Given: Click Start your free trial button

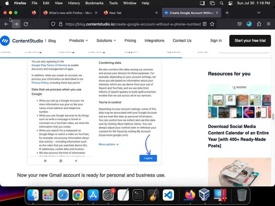Looking at the screenshot, I should (x=250, y=41).
